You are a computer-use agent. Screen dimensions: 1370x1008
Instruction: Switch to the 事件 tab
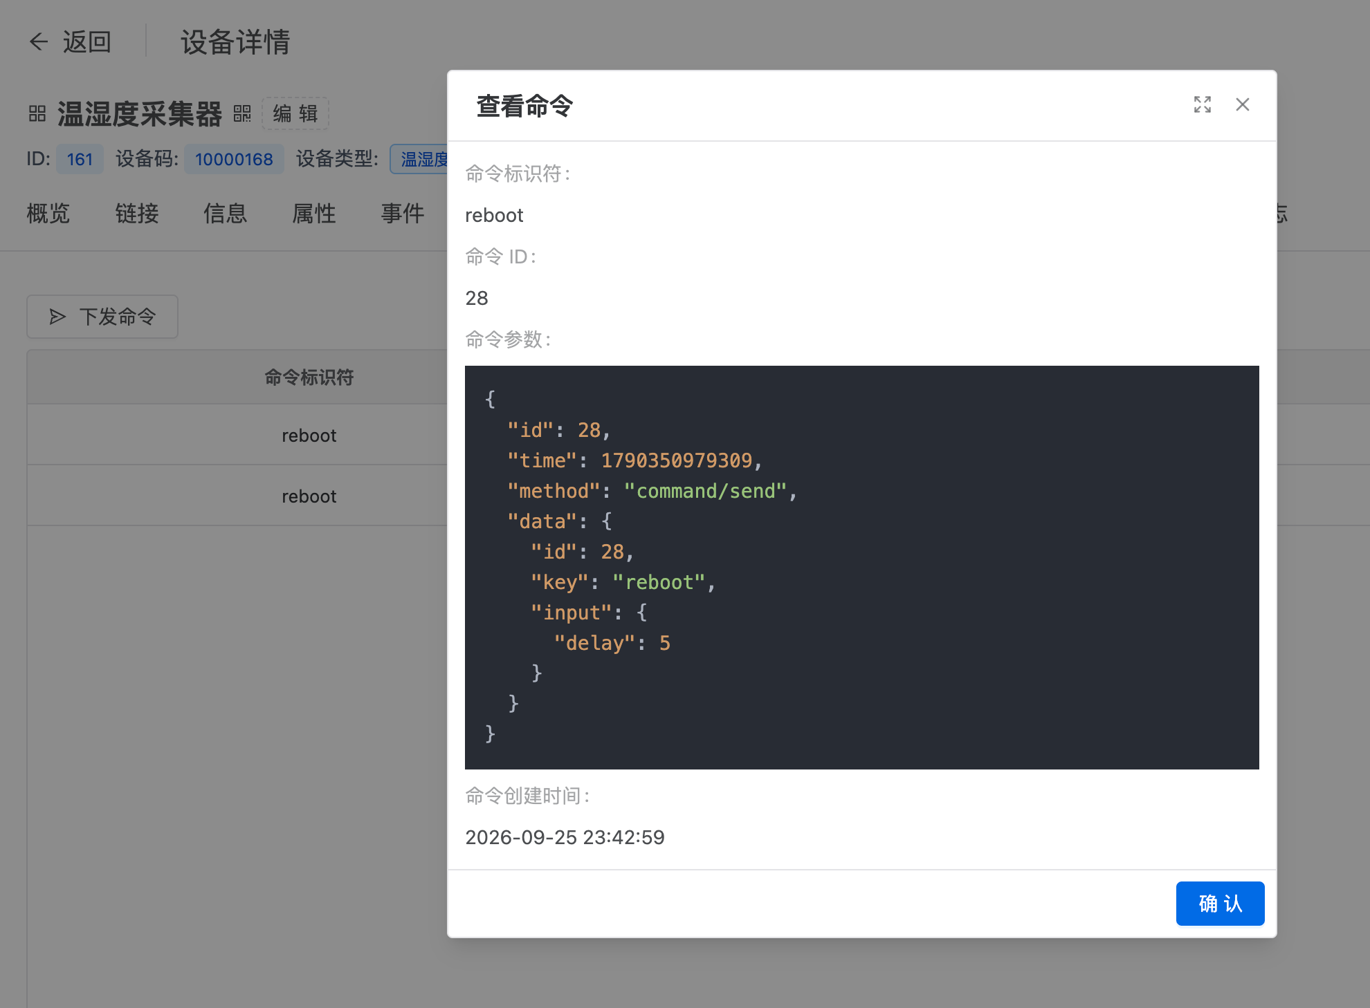point(403,213)
